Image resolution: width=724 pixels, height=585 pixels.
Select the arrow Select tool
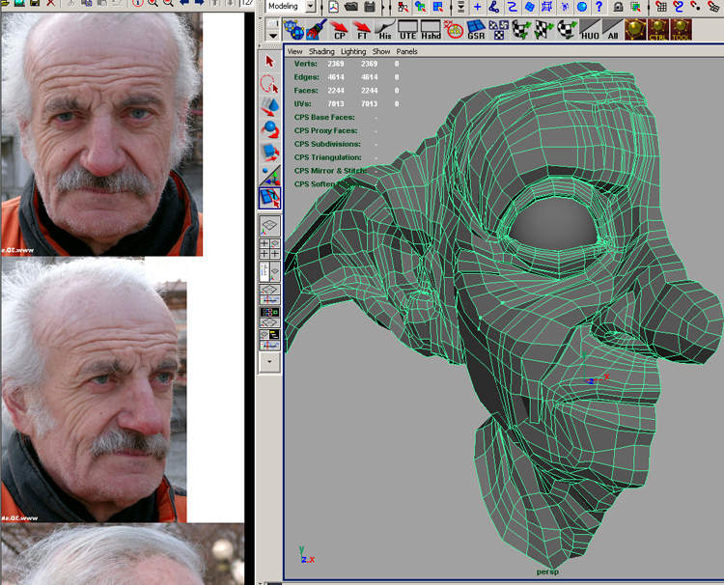(x=270, y=63)
